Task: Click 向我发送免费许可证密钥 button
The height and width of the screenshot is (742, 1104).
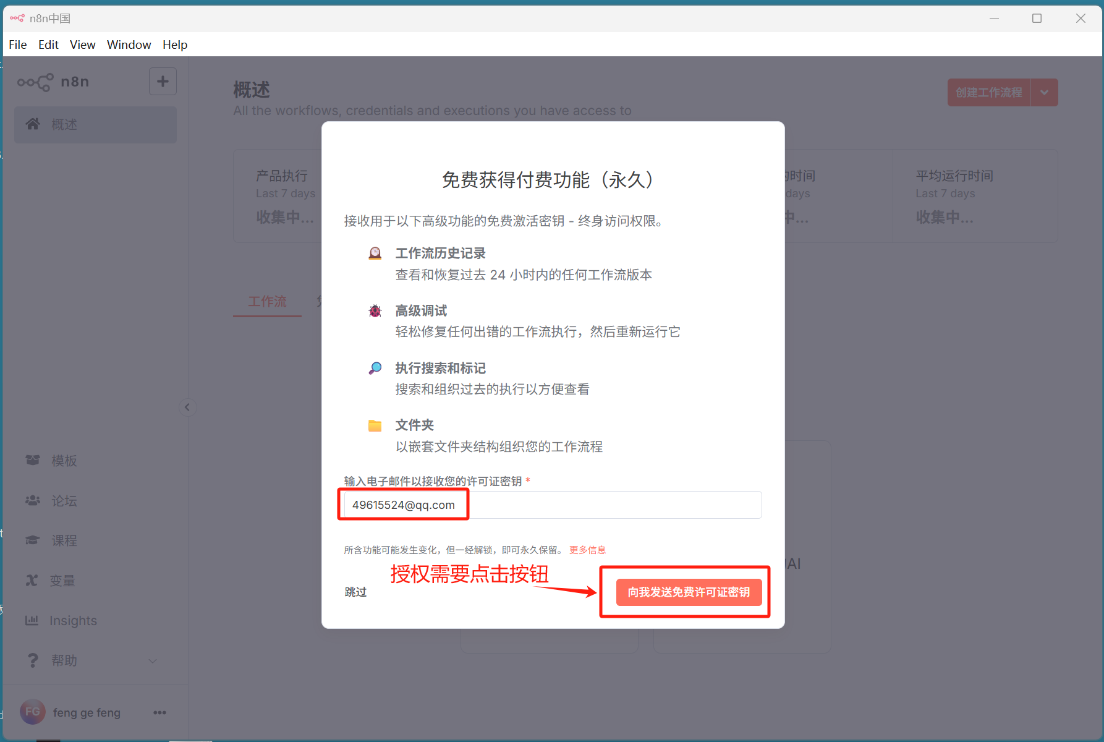Action: (x=689, y=592)
